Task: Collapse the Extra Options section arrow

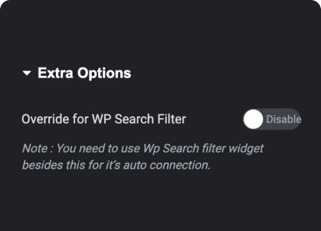Action: point(27,73)
